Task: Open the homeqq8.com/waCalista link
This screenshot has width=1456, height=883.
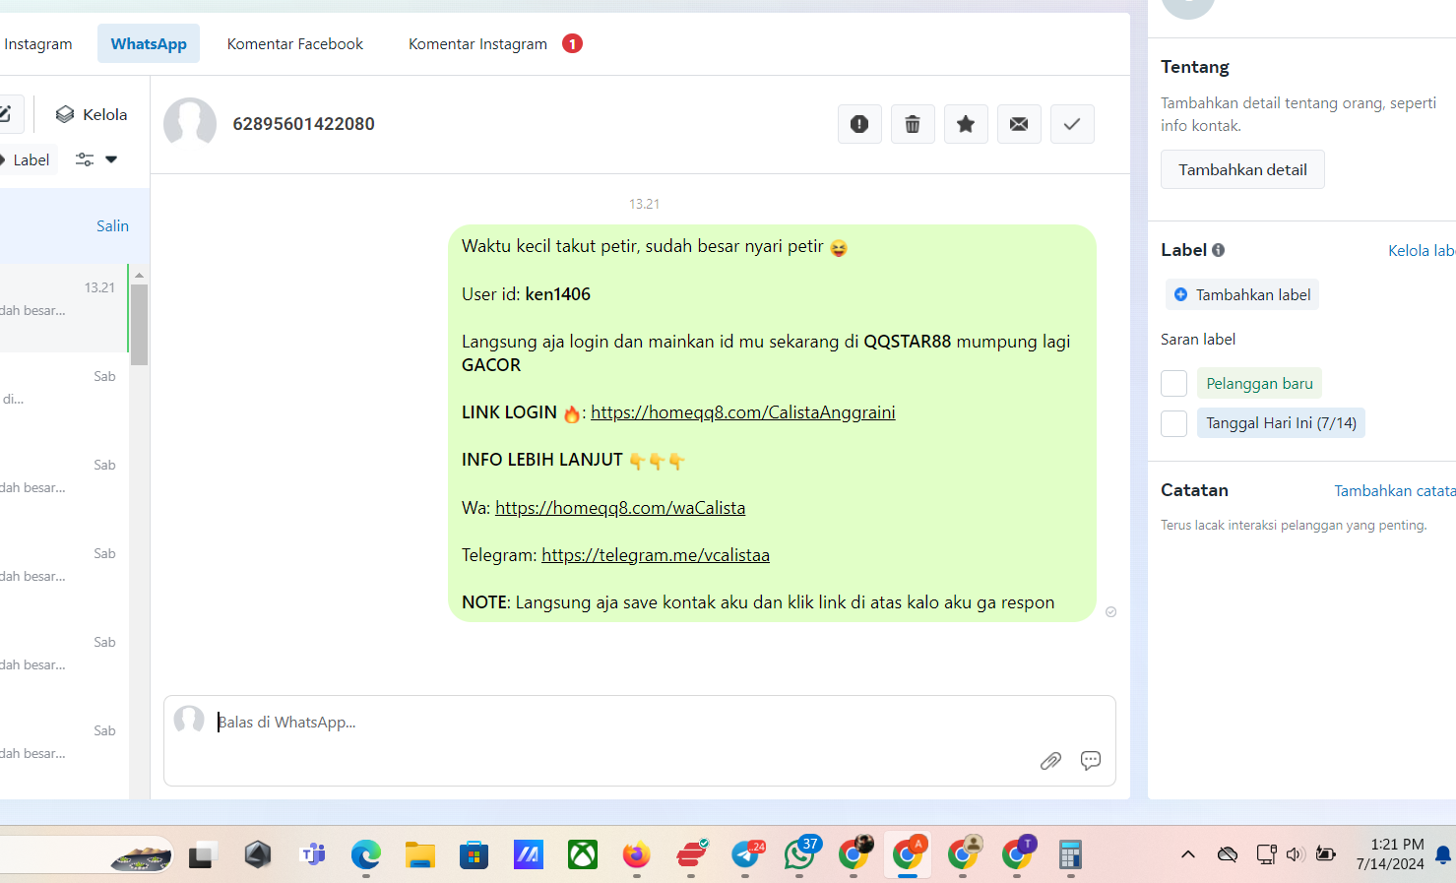Action: pos(620,508)
